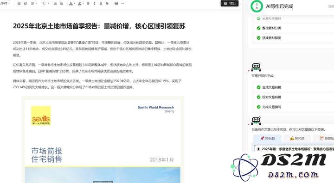Click the font color A icon
334x183 pixels.
point(71,3)
